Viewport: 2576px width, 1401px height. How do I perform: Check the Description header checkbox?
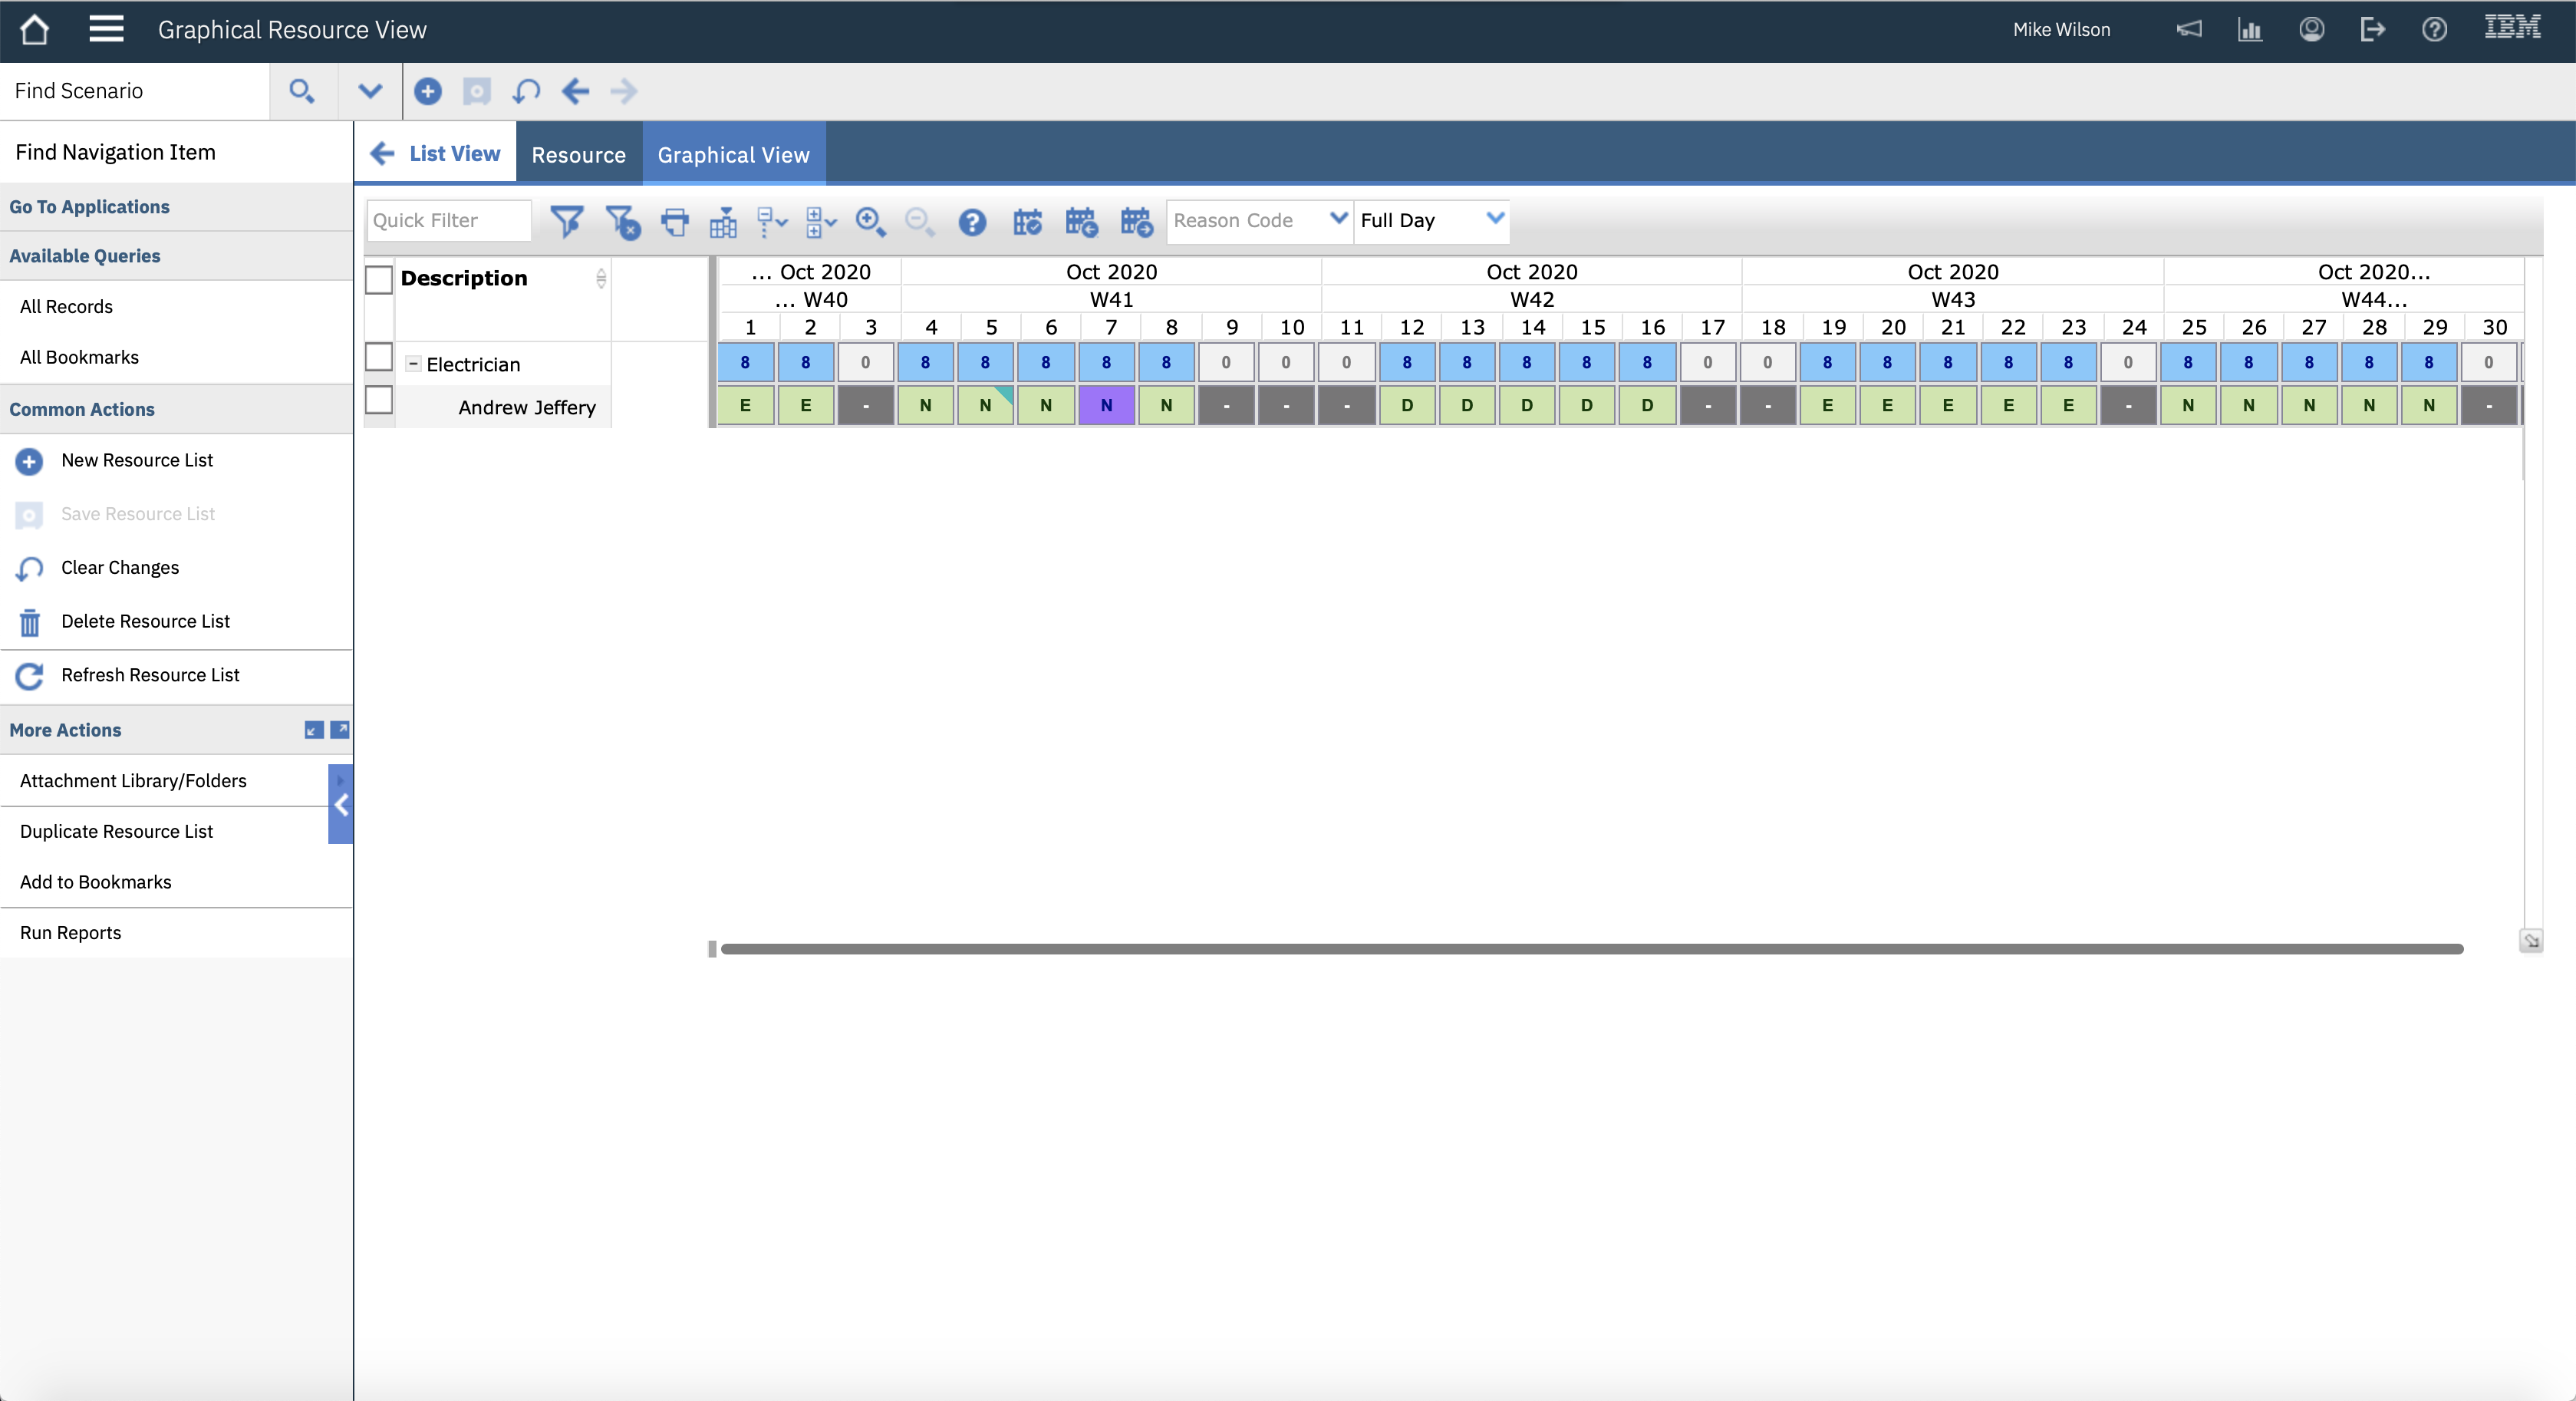[x=379, y=279]
